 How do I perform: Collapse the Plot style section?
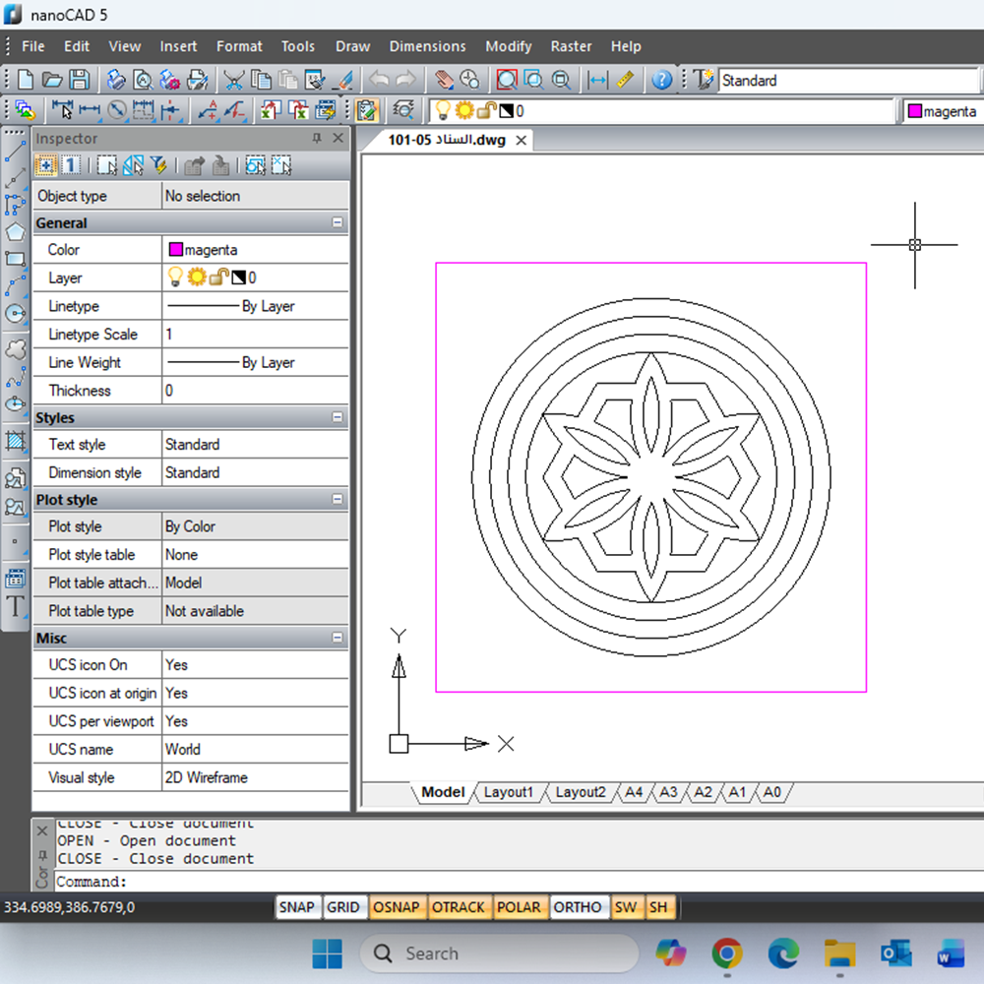pyautogui.click(x=338, y=500)
